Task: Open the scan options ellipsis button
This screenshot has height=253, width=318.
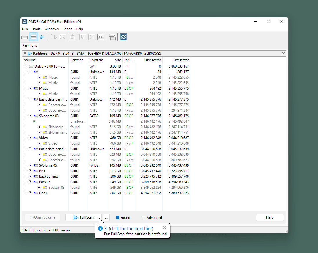Action: (106, 217)
